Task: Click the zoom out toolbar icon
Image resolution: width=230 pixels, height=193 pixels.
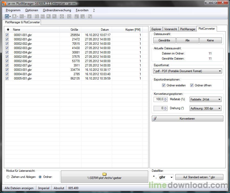Action: coord(54,16)
